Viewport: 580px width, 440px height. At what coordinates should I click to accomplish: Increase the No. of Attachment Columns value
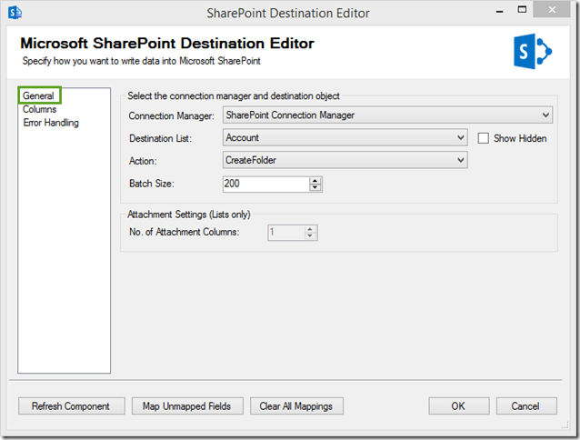coord(310,229)
